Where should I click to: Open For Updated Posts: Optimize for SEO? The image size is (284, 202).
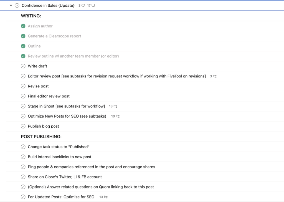coord(61,197)
